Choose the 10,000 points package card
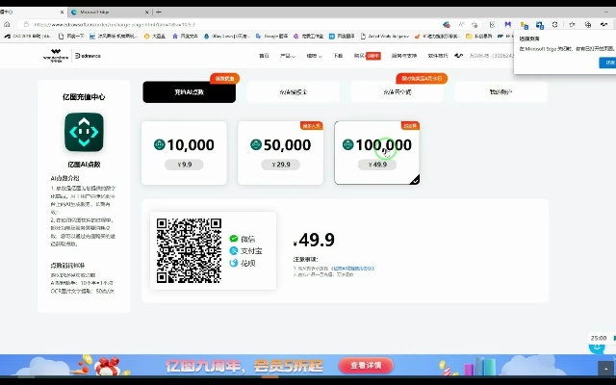 click(184, 153)
